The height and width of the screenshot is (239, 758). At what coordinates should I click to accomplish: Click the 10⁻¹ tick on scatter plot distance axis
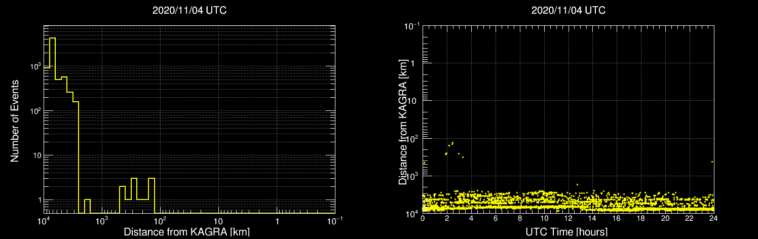point(411,26)
